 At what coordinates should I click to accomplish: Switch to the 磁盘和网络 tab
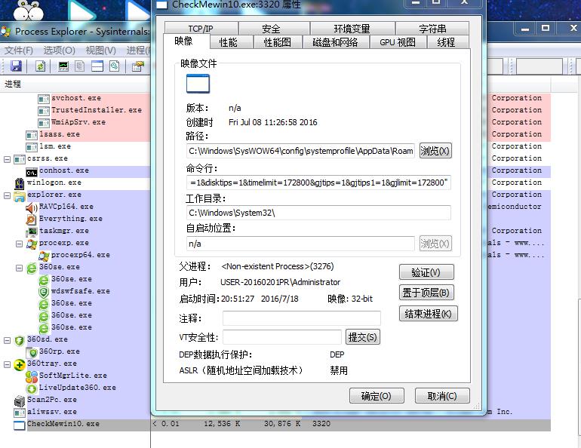tap(336, 42)
